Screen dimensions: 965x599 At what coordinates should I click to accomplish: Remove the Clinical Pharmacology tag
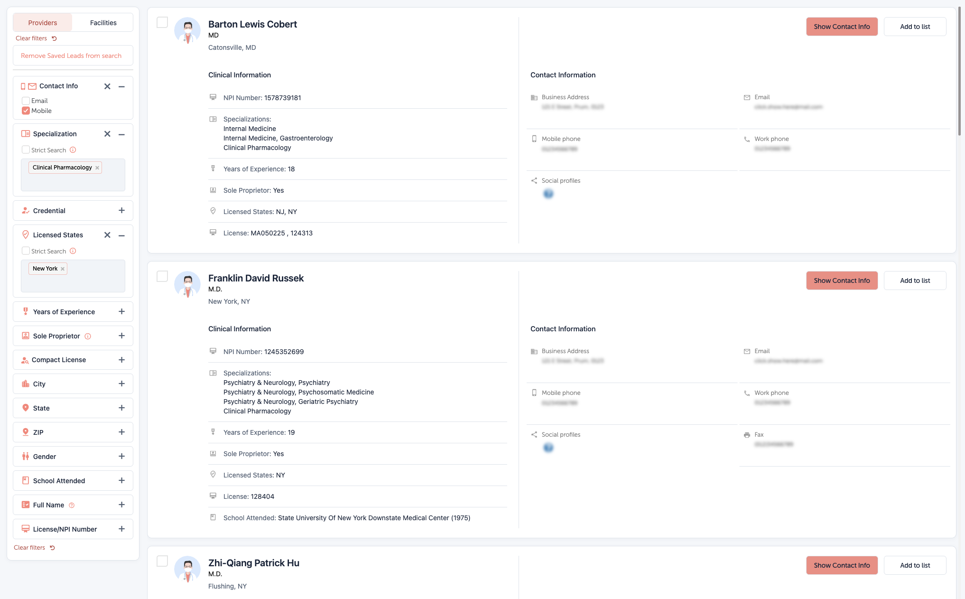tap(97, 168)
